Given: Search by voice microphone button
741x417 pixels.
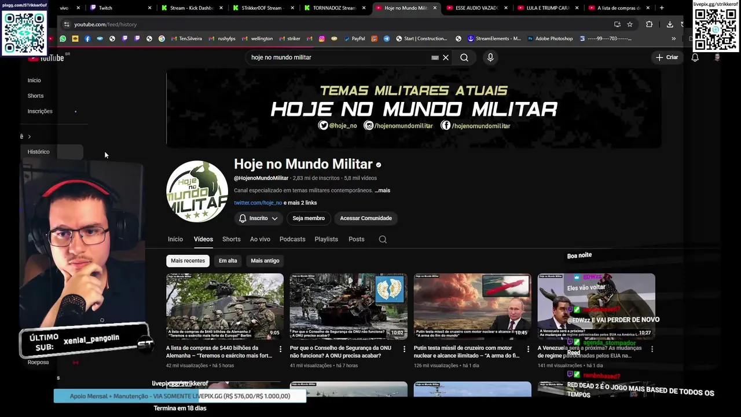Looking at the screenshot, I should click(490, 57).
